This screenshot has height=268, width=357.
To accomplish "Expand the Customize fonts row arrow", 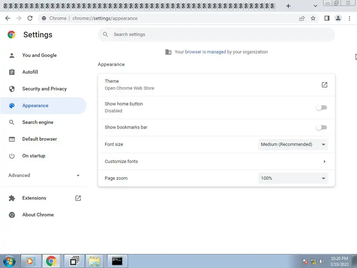I will pos(325,162).
